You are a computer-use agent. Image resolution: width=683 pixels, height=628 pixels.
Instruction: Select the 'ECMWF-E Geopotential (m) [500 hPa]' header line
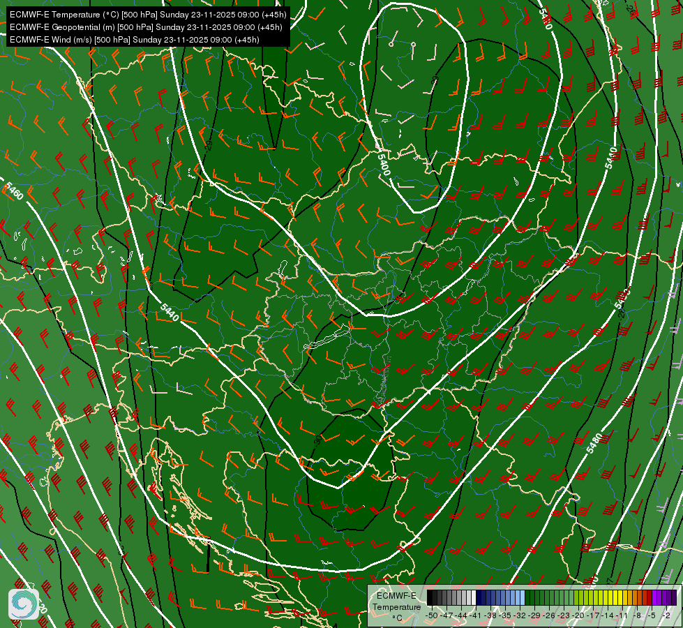(146, 27)
